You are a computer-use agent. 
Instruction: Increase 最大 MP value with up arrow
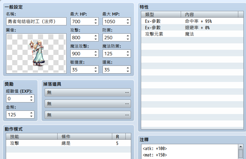[x=128, y=20]
